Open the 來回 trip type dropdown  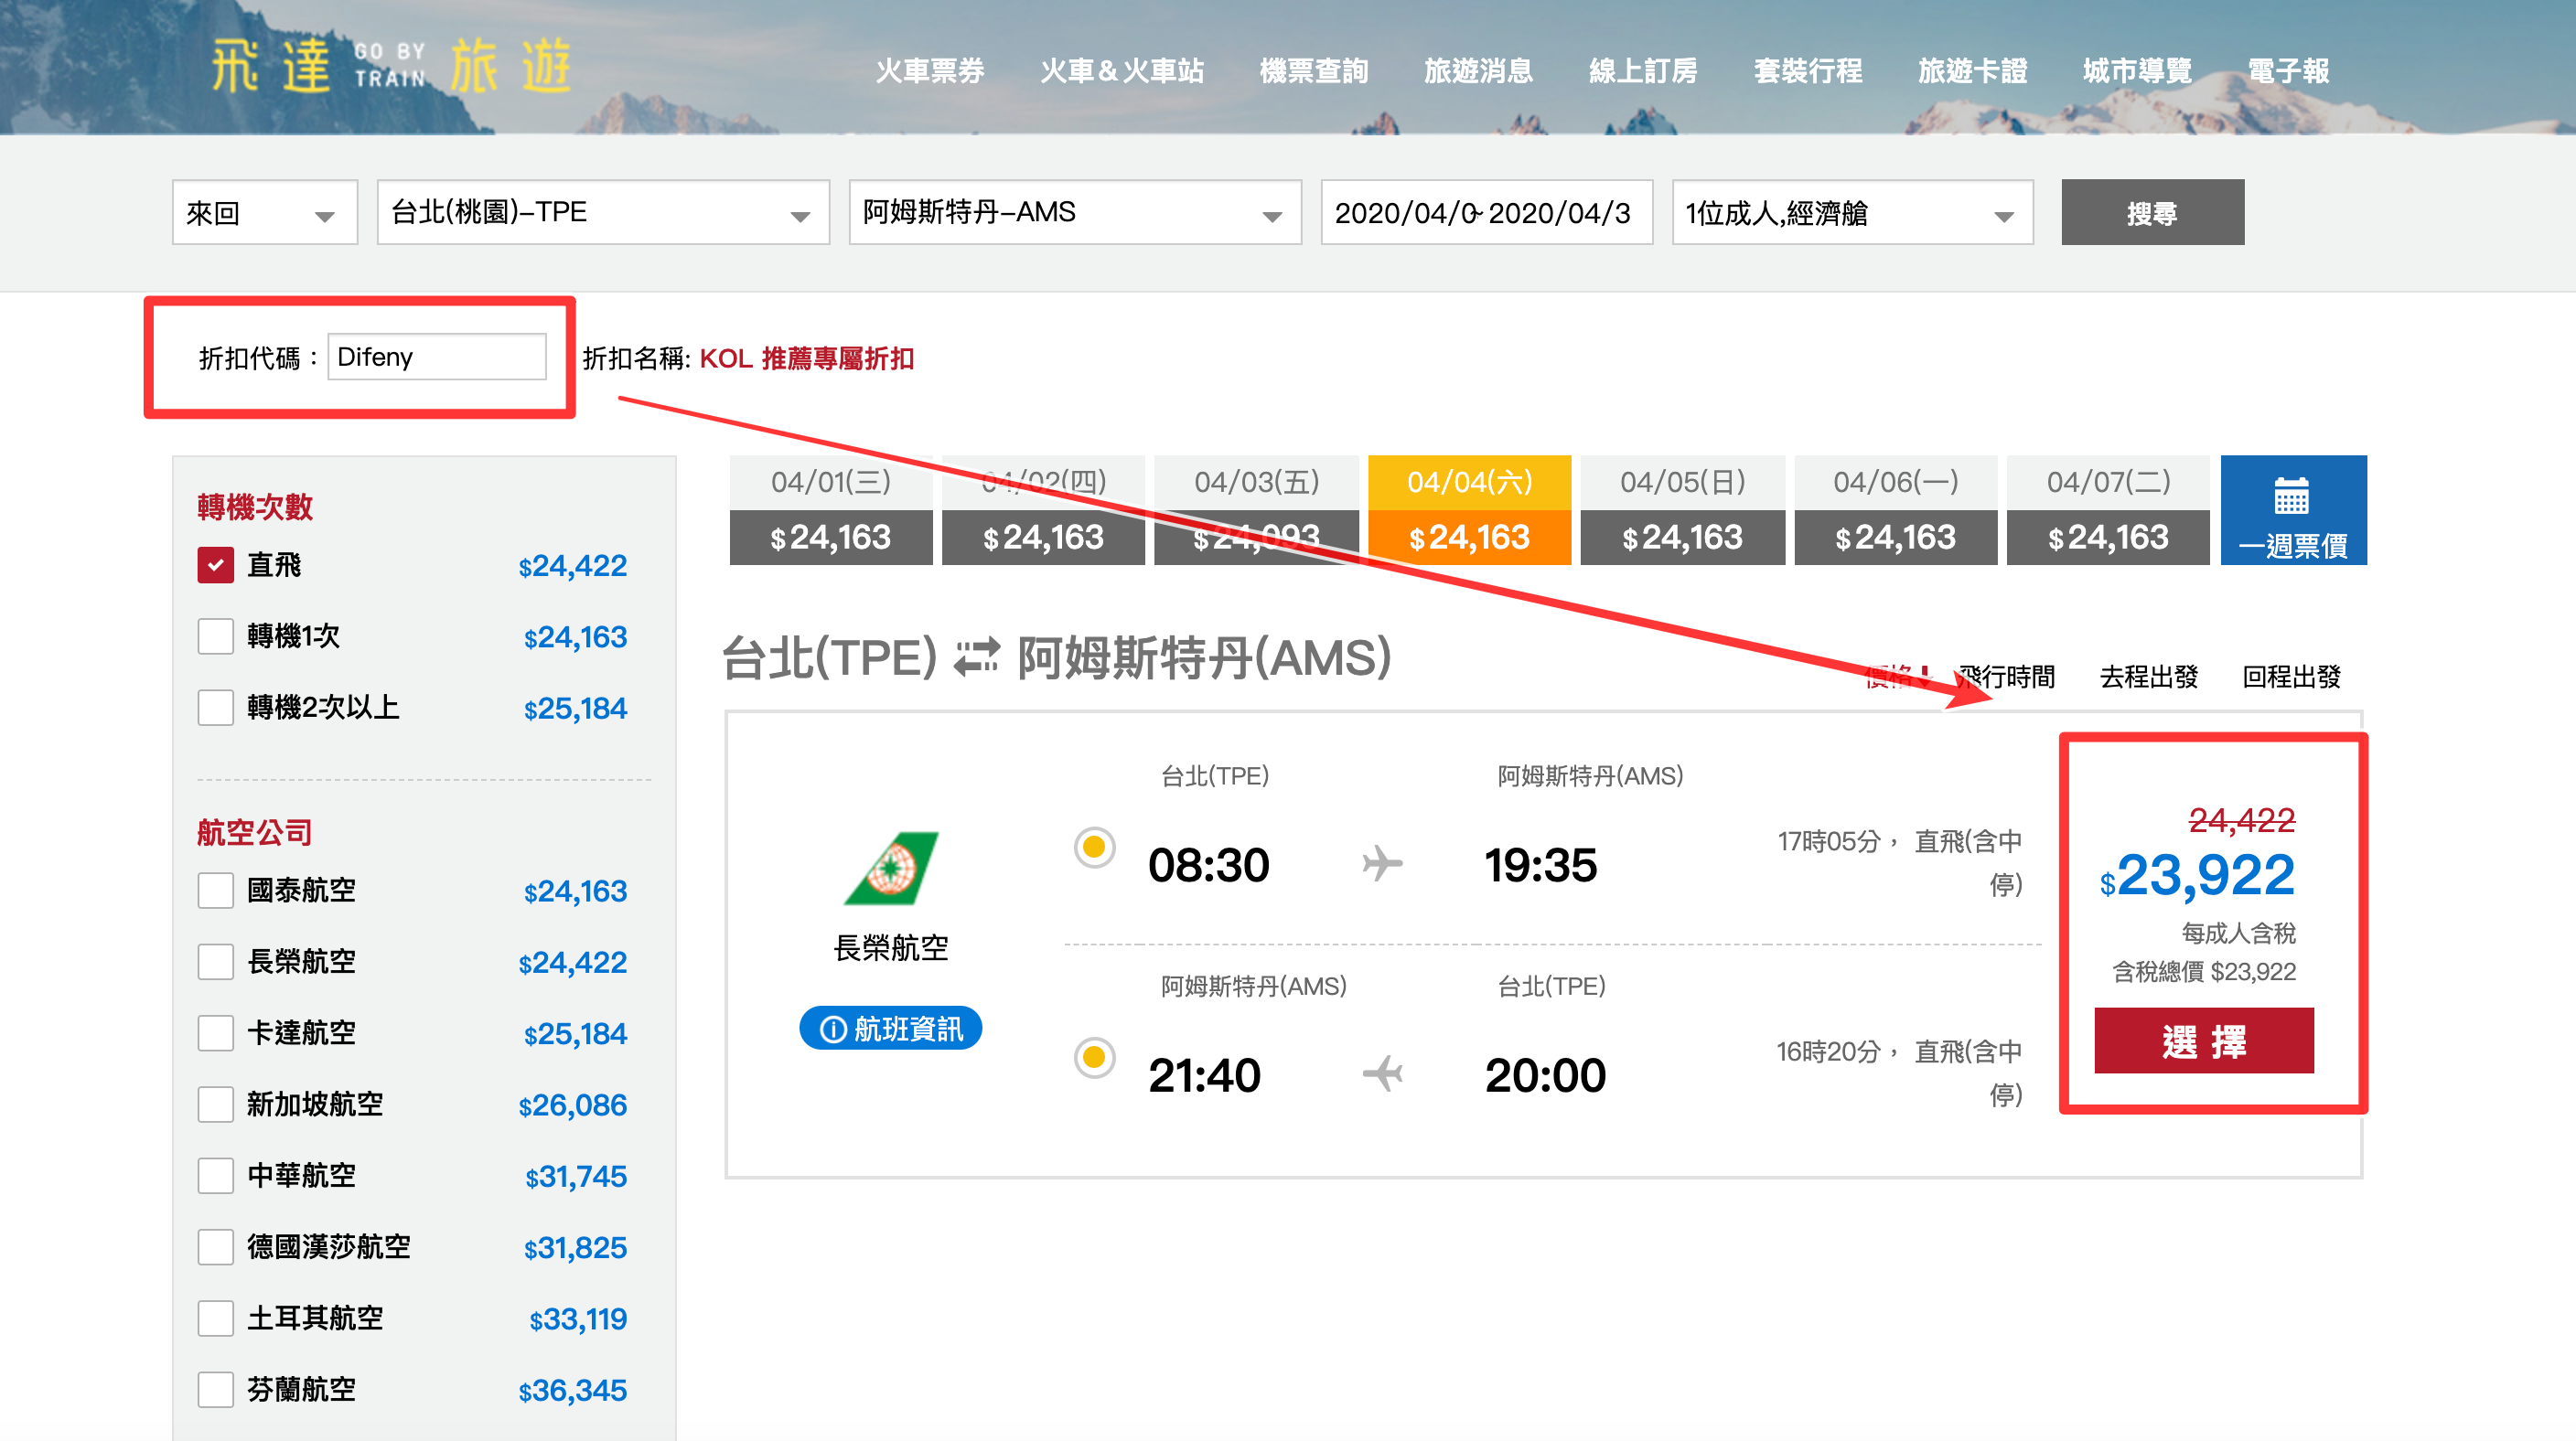click(x=264, y=212)
